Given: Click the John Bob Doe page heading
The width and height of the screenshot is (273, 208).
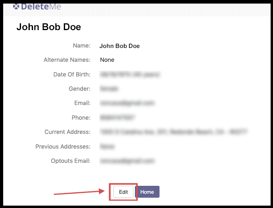Looking at the screenshot, I should 48,27.
